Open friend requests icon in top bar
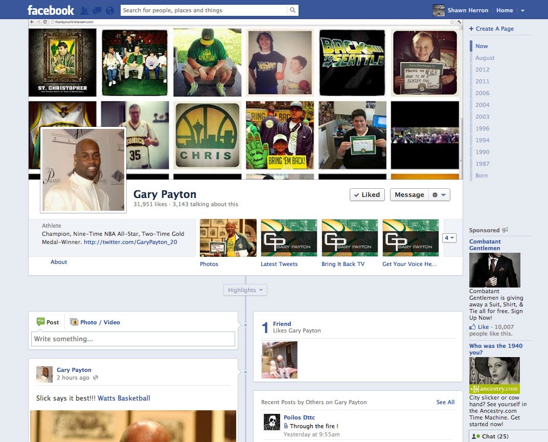 84,11
